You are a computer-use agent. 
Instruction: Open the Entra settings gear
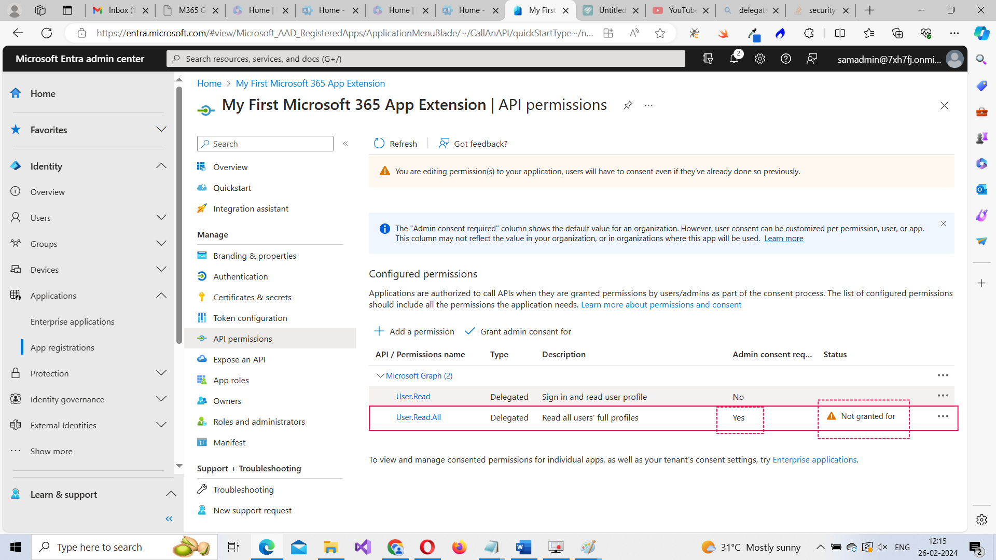pyautogui.click(x=759, y=59)
